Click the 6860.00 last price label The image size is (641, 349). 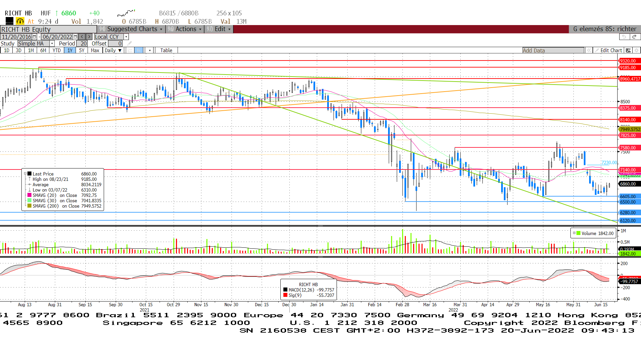pyautogui.click(x=629, y=184)
